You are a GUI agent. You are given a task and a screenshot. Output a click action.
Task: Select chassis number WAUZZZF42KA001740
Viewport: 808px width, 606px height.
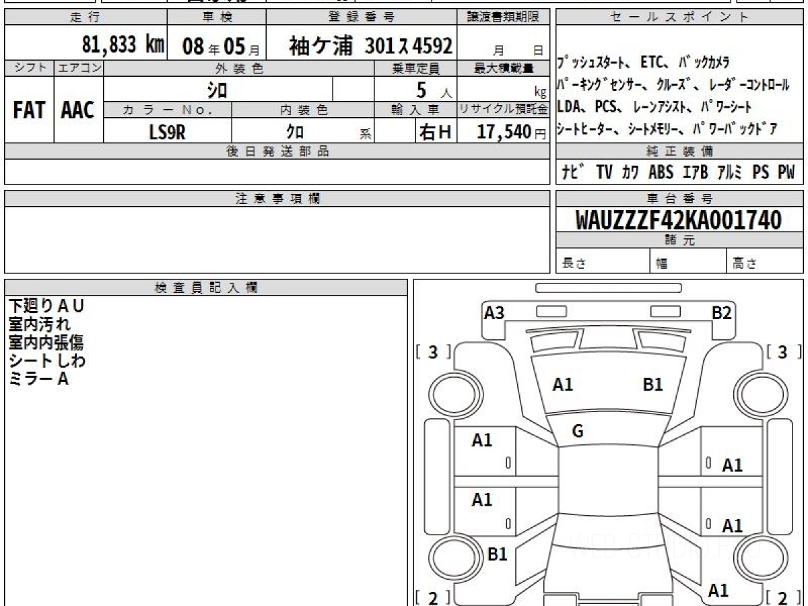pos(679,220)
